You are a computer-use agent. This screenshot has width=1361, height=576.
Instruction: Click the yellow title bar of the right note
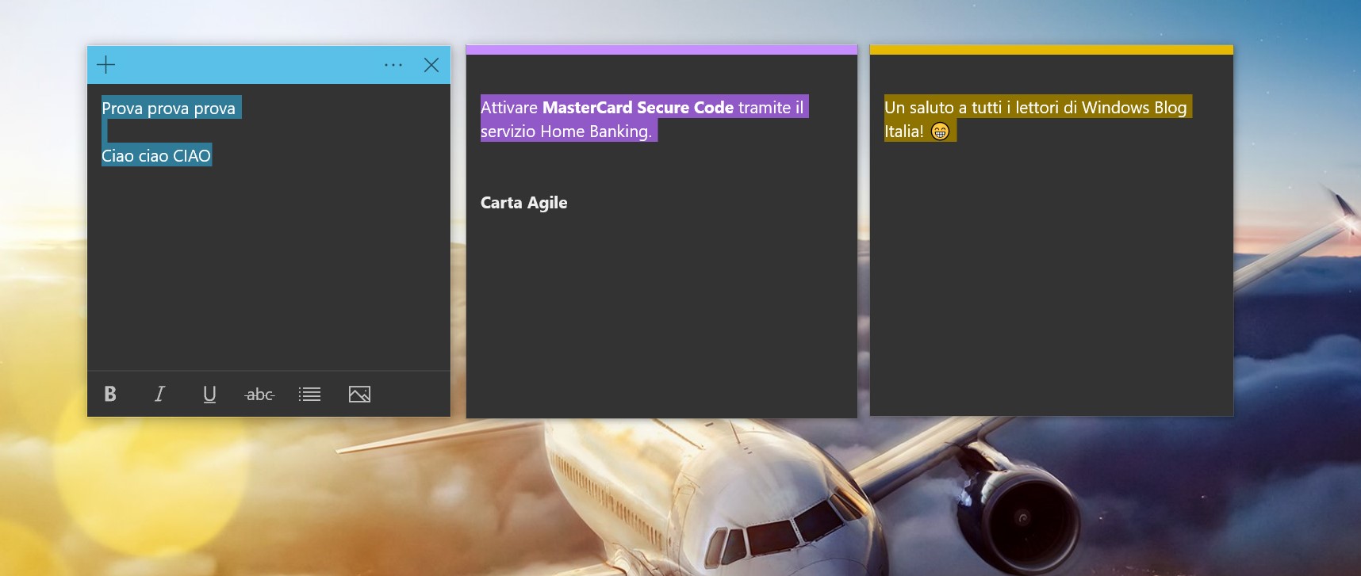[x=1051, y=50]
